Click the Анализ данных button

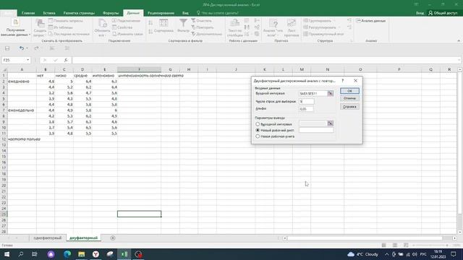click(371, 21)
